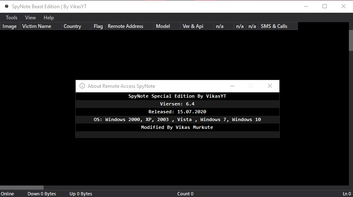
Task: Select the Modified By Vikas Murkute row
Action: point(177,127)
